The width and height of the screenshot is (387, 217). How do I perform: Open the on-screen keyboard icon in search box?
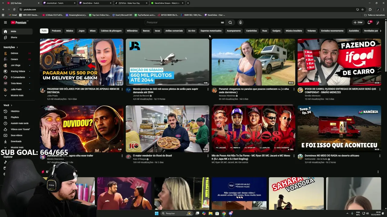pos(222,22)
